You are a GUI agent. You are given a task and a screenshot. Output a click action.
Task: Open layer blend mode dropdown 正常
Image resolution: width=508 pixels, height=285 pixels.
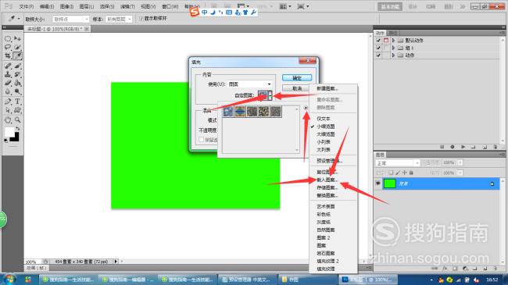[397, 163]
